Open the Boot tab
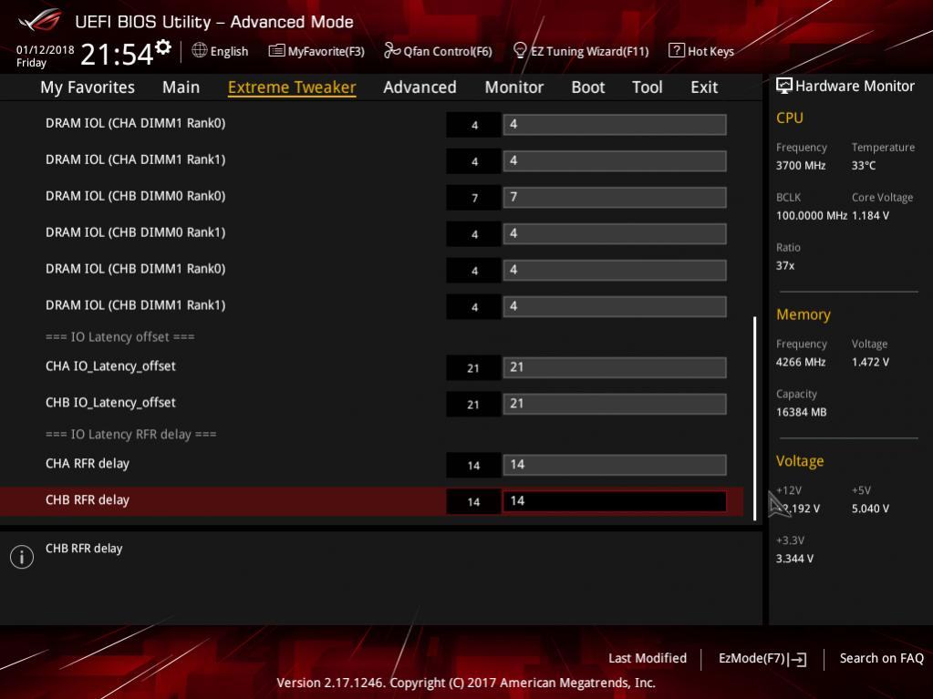Screen dimensions: 933x699 coord(588,87)
